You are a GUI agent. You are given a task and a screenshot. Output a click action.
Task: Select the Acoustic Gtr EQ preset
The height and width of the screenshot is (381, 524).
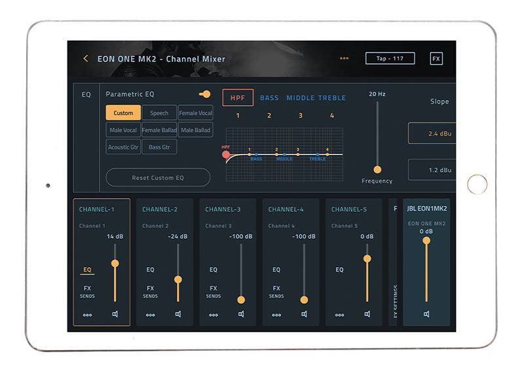pos(123,147)
